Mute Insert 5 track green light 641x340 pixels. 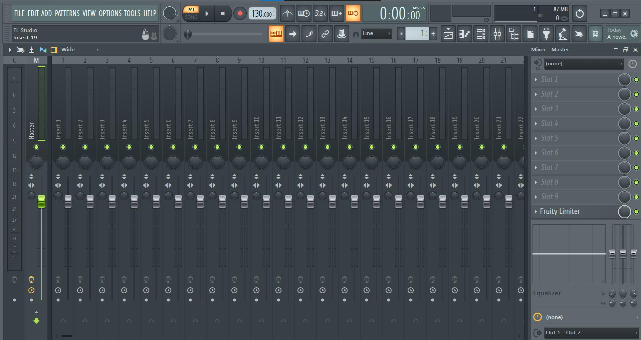[x=151, y=147]
